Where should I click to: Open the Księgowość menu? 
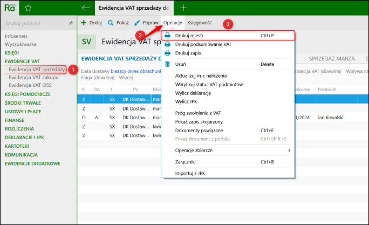pos(199,23)
